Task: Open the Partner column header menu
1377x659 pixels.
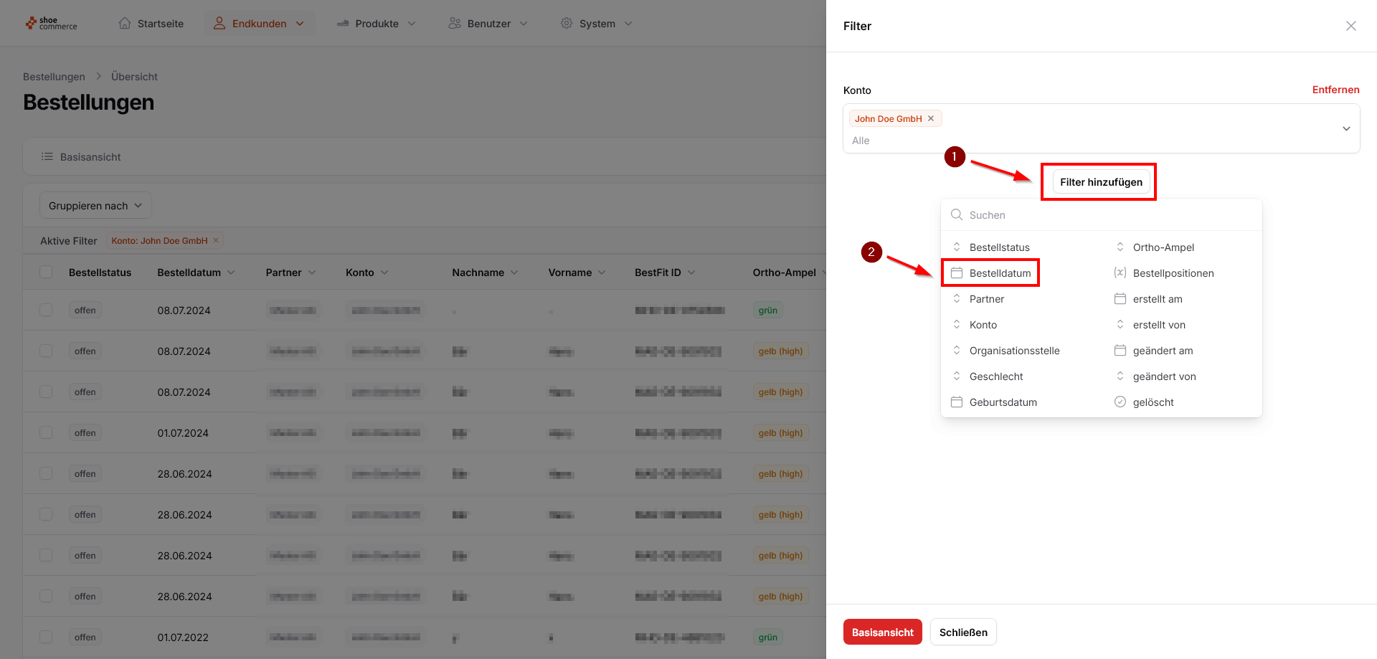Action: pyautogui.click(x=312, y=272)
